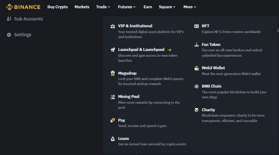This screenshot has width=279, height=155.
Task: Click the Mining Pool pickaxe icon
Action: [112, 97]
